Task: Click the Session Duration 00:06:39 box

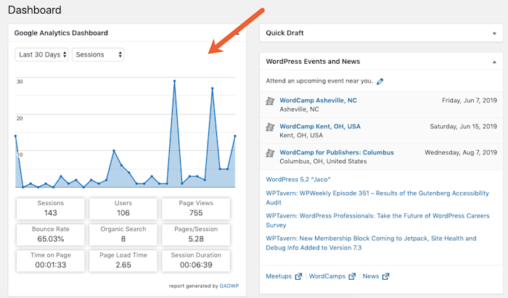Action: tap(196, 260)
